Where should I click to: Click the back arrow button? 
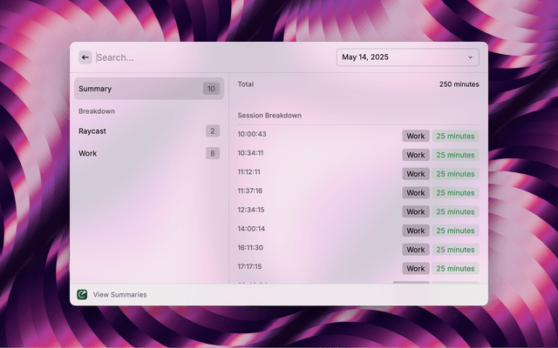[x=85, y=57]
